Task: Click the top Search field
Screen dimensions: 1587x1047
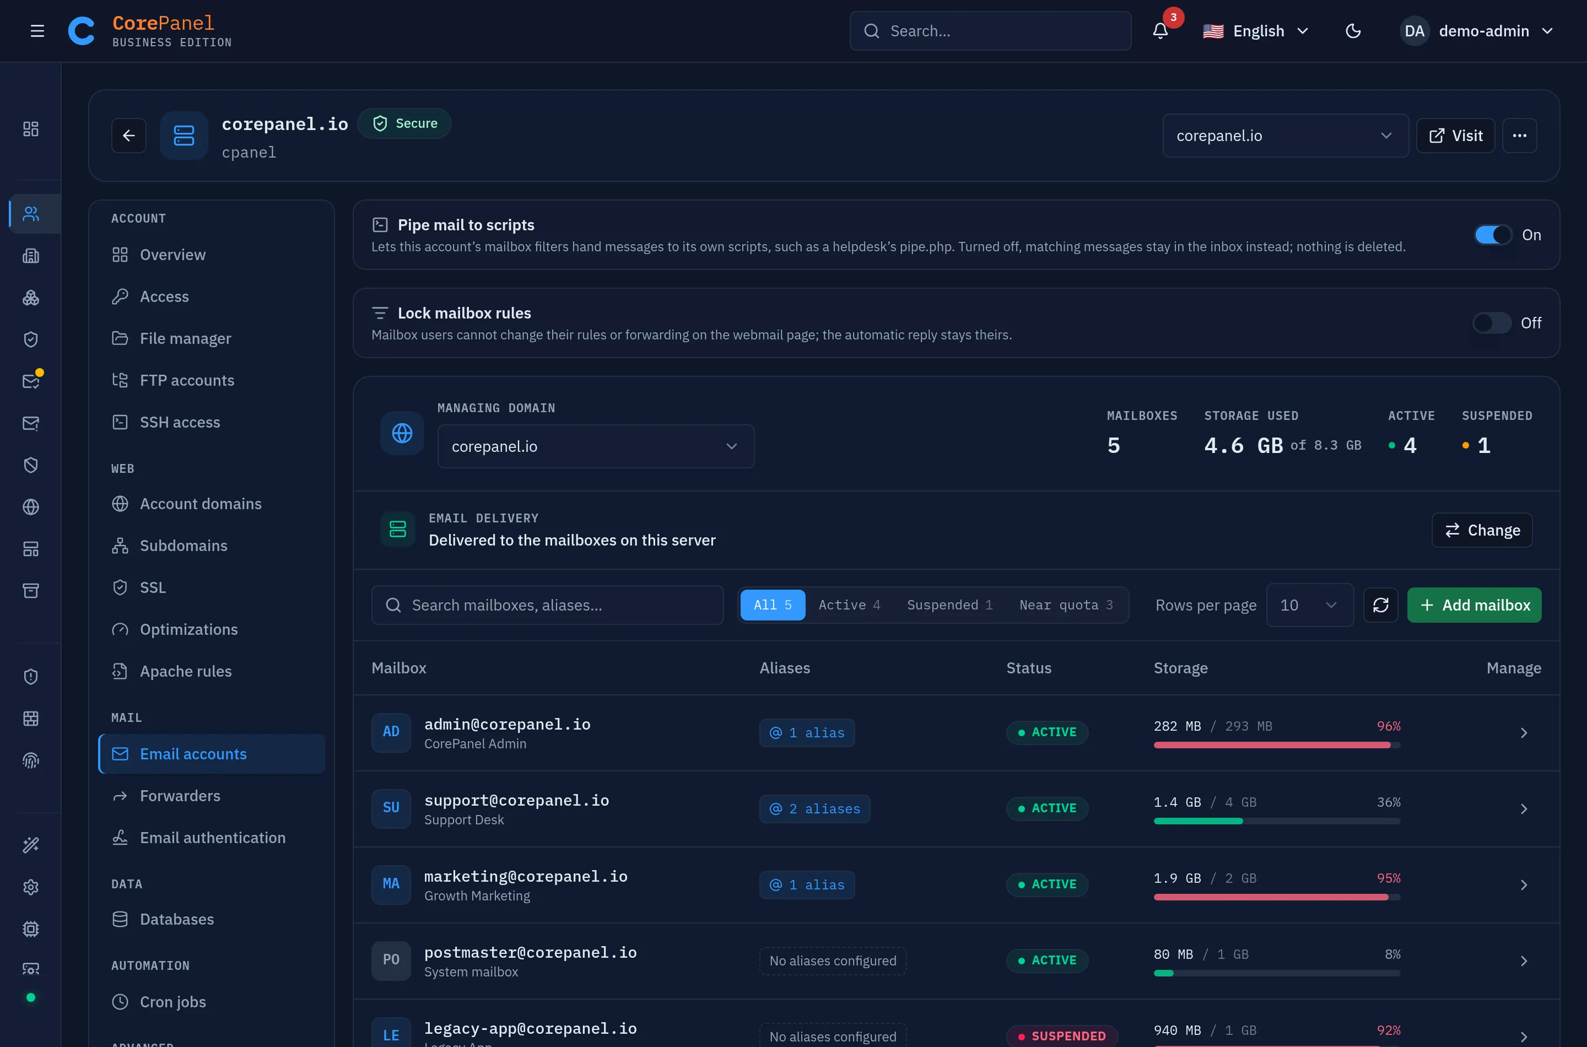Action: (x=990, y=31)
